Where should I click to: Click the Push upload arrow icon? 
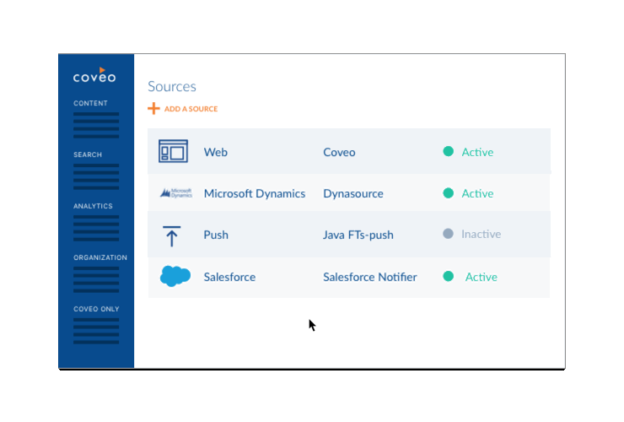tap(172, 235)
